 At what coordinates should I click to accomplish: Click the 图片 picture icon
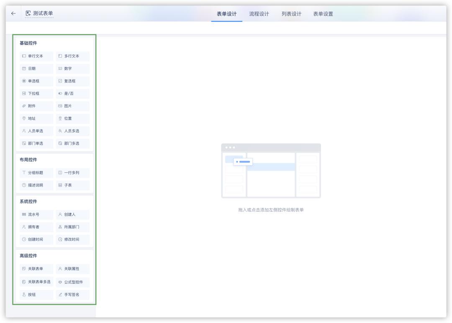click(60, 106)
